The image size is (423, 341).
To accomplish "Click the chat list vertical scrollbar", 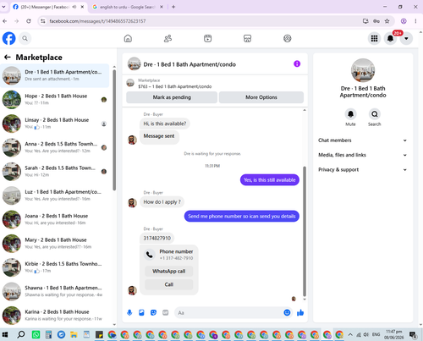I will 114,129.
